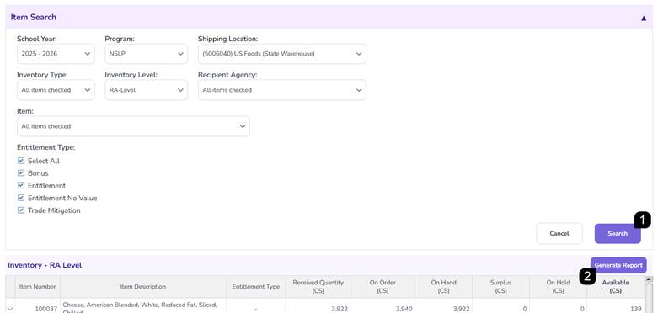
Task: Click the Item Search panel title
Action: [34, 17]
